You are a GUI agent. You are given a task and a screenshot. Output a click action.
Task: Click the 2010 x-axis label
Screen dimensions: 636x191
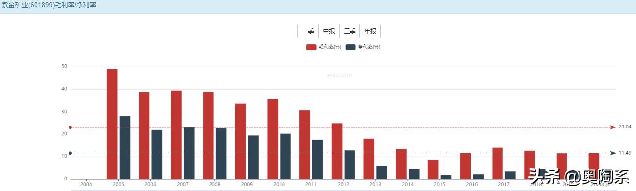(279, 184)
